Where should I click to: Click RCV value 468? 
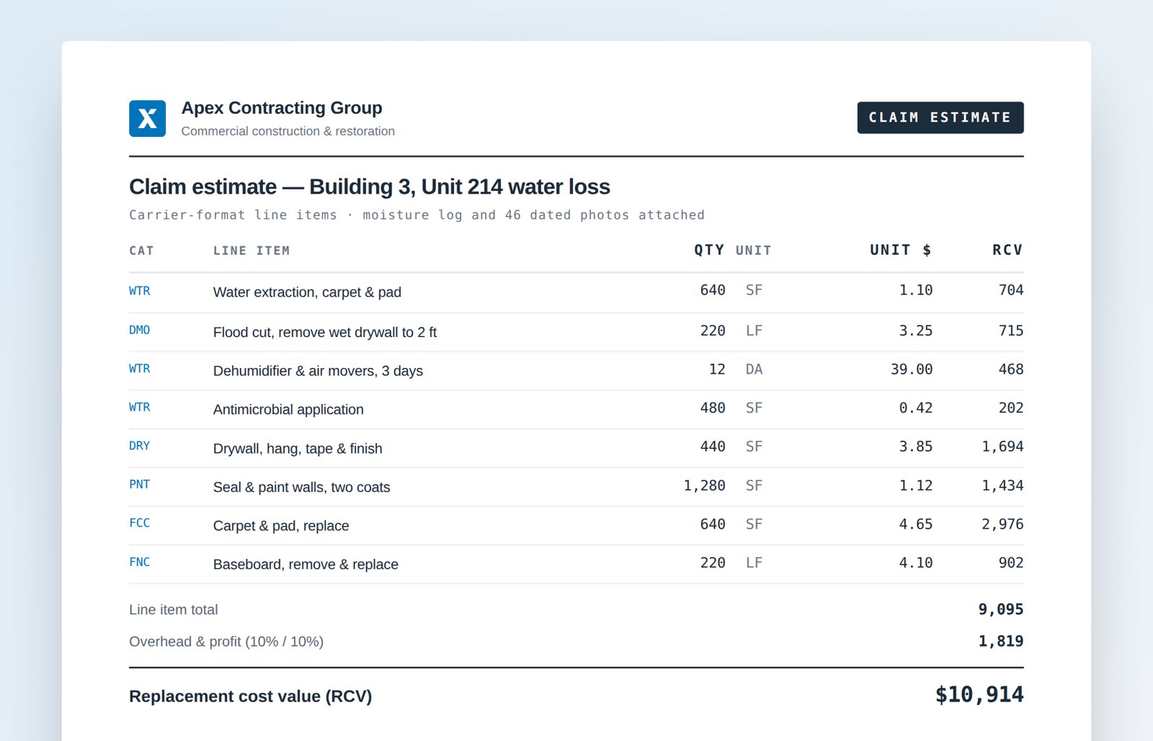pyautogui.click(x=1011, y=369)
